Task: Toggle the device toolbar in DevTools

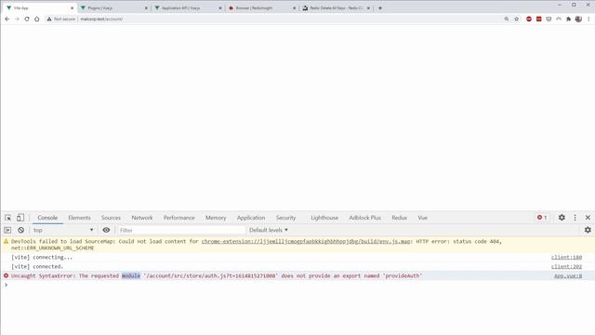Action: [x=20, y=218]
